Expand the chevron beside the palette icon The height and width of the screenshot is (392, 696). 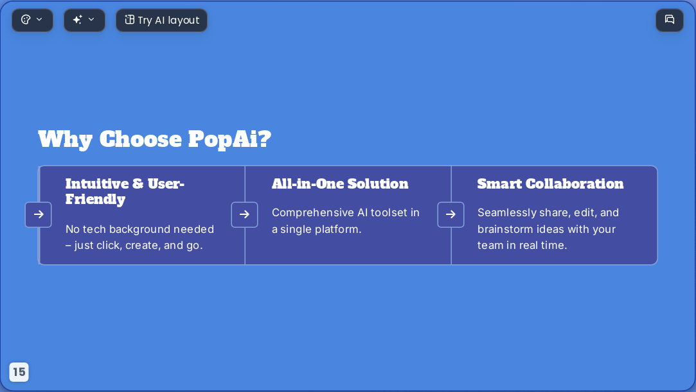point(39,19)
